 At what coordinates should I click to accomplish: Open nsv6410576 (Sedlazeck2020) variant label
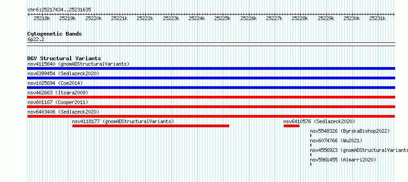coord(319,121)
